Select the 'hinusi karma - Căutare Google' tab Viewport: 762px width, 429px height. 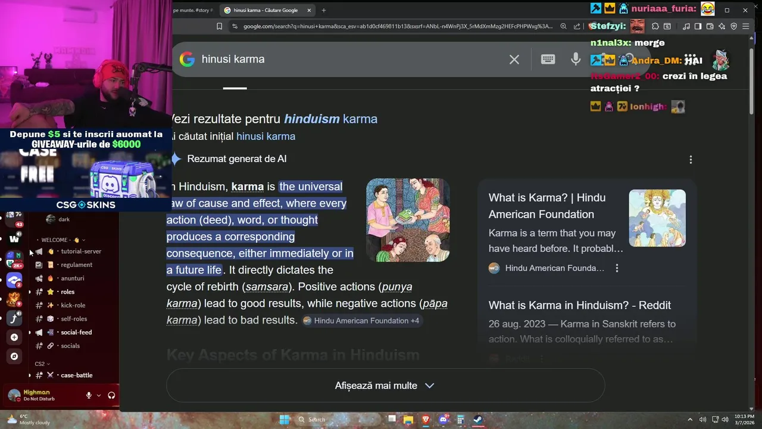click(266, 10)
